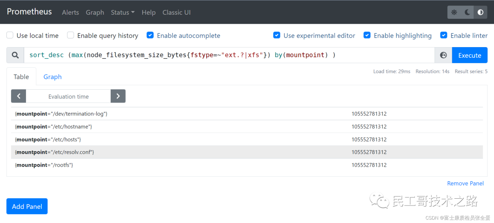Screen dimensions: 494x223
Task: Click the Evaluation time input field
Action: point(68,96)
